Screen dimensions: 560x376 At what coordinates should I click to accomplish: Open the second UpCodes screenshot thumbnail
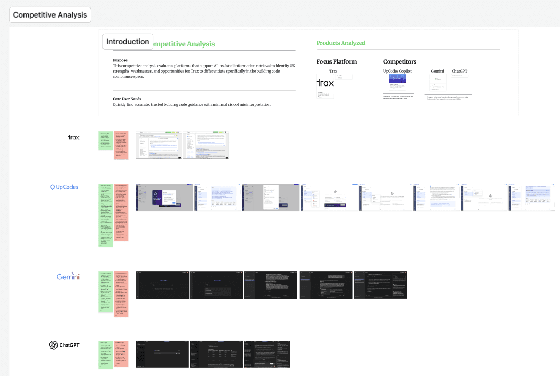pos(217,197)
